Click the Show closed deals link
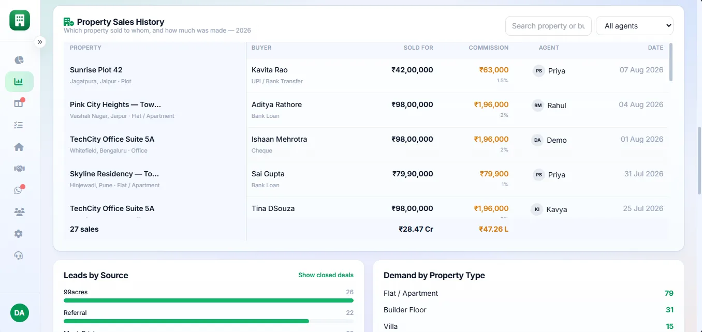702x332 pixels. pos(326,275)
